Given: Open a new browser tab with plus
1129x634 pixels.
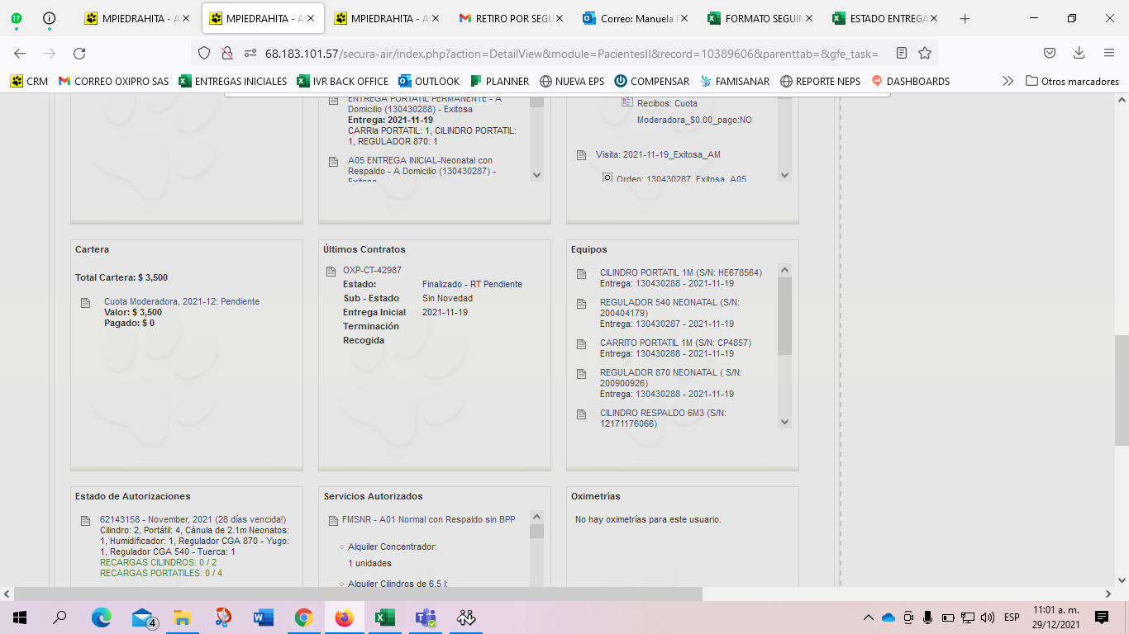Looking at the screenshot, I should pyautogui.click(x=965, y=18).
